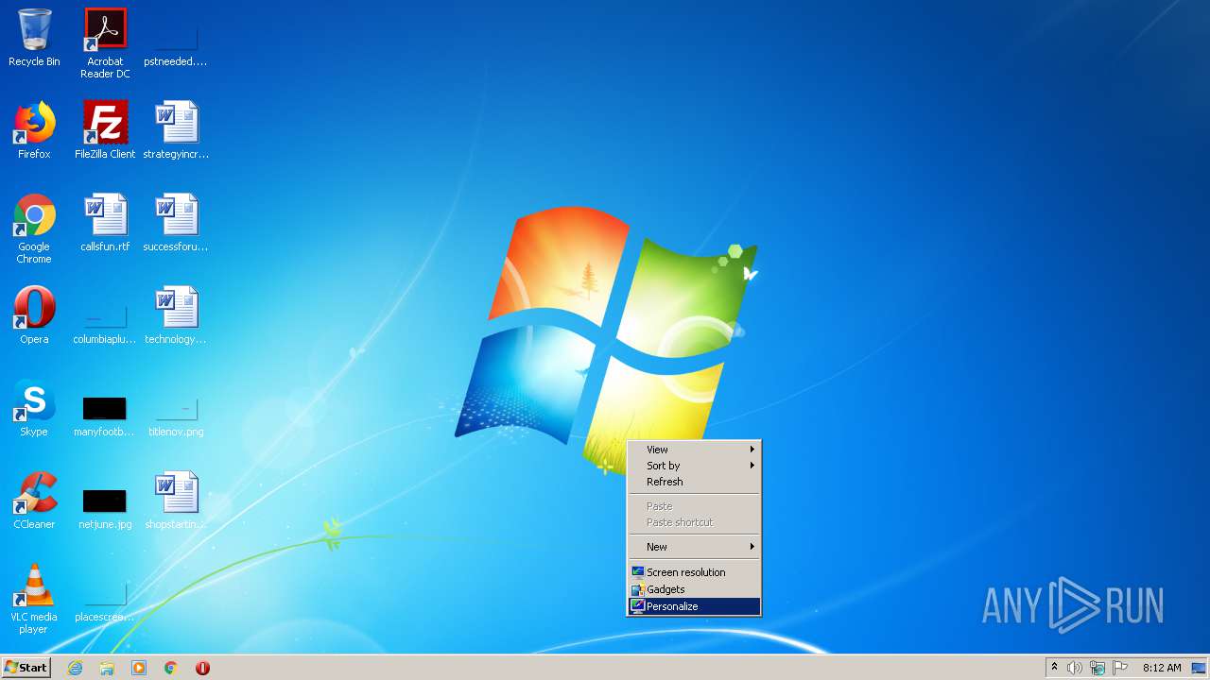1210x680 pixels.
Task: Select the netjune.jpg image file
Action: (x=105, y=508)
